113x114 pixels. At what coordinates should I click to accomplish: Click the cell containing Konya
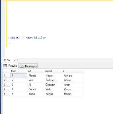tap(73, 89)
